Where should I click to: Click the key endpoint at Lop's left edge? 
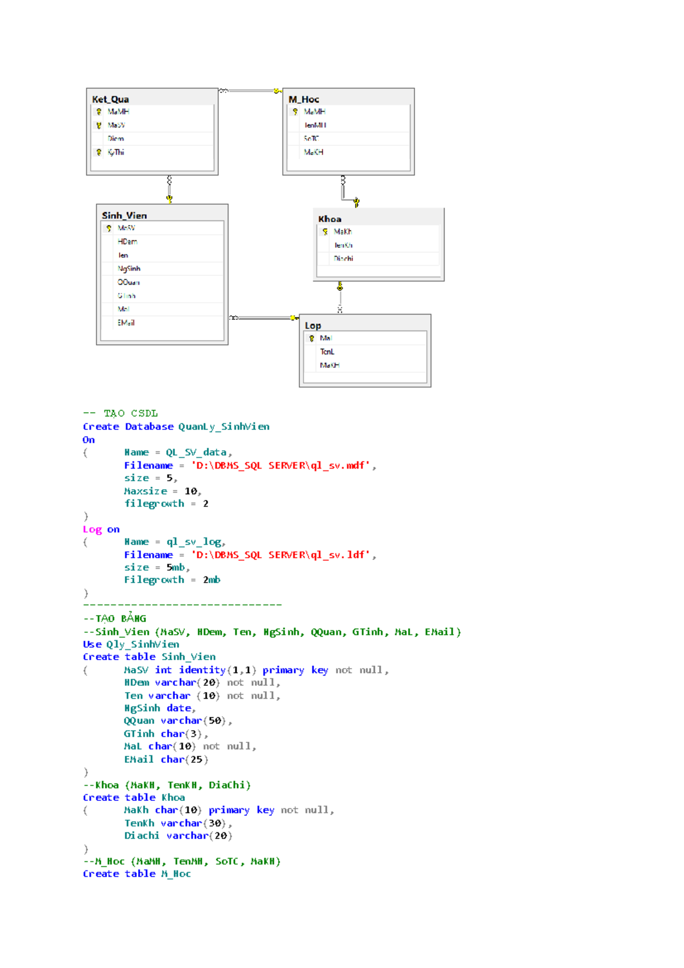(x=294, y=318)
